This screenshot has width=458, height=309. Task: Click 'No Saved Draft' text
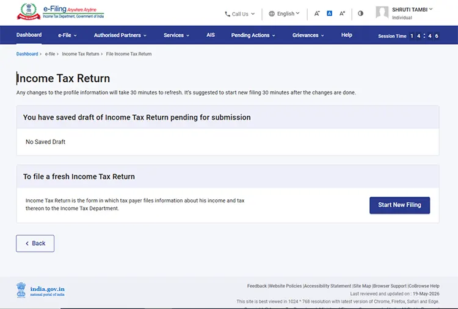click(45, 142)
